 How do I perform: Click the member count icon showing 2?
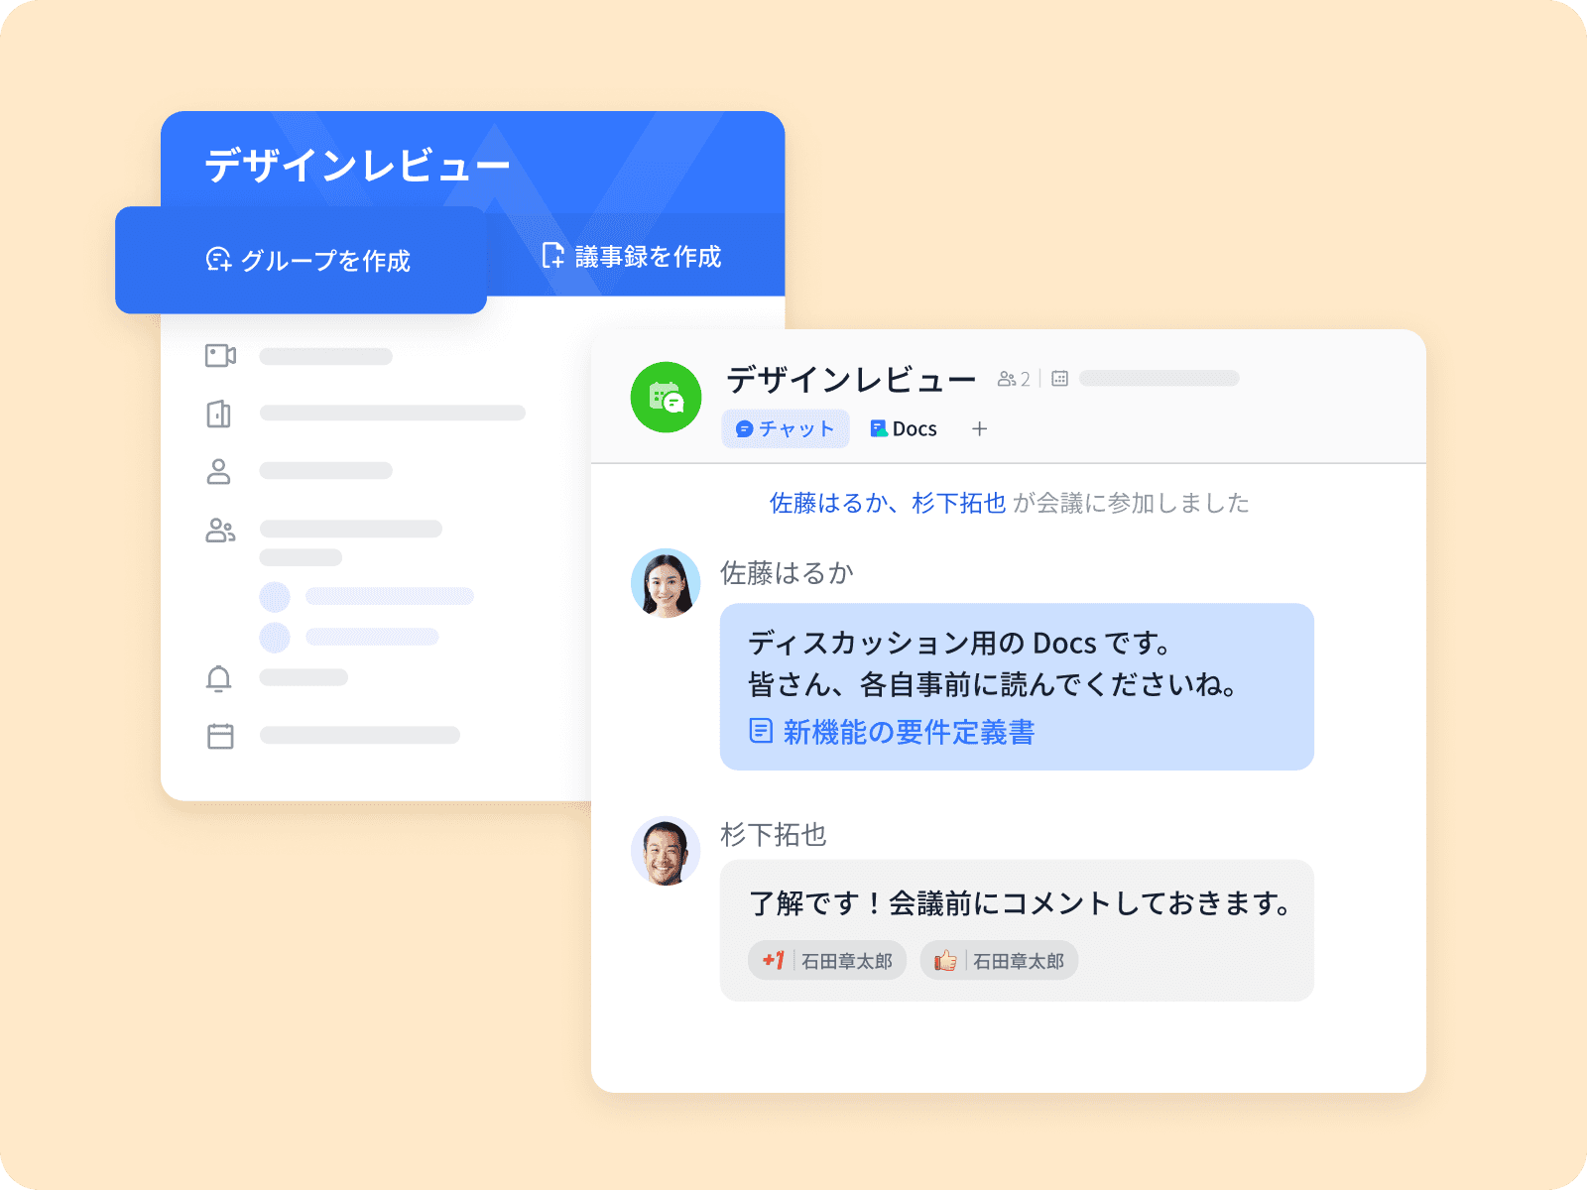click(1014, 379)
